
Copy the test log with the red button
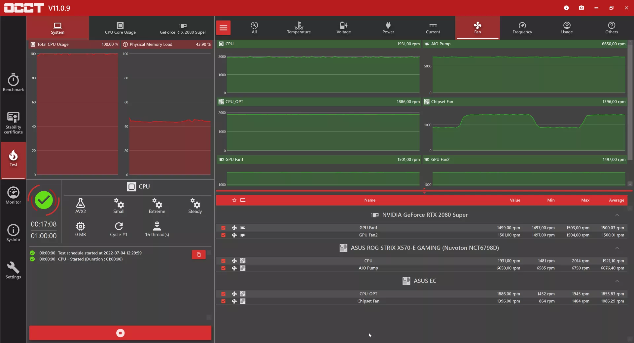click(x=199, y=255)
